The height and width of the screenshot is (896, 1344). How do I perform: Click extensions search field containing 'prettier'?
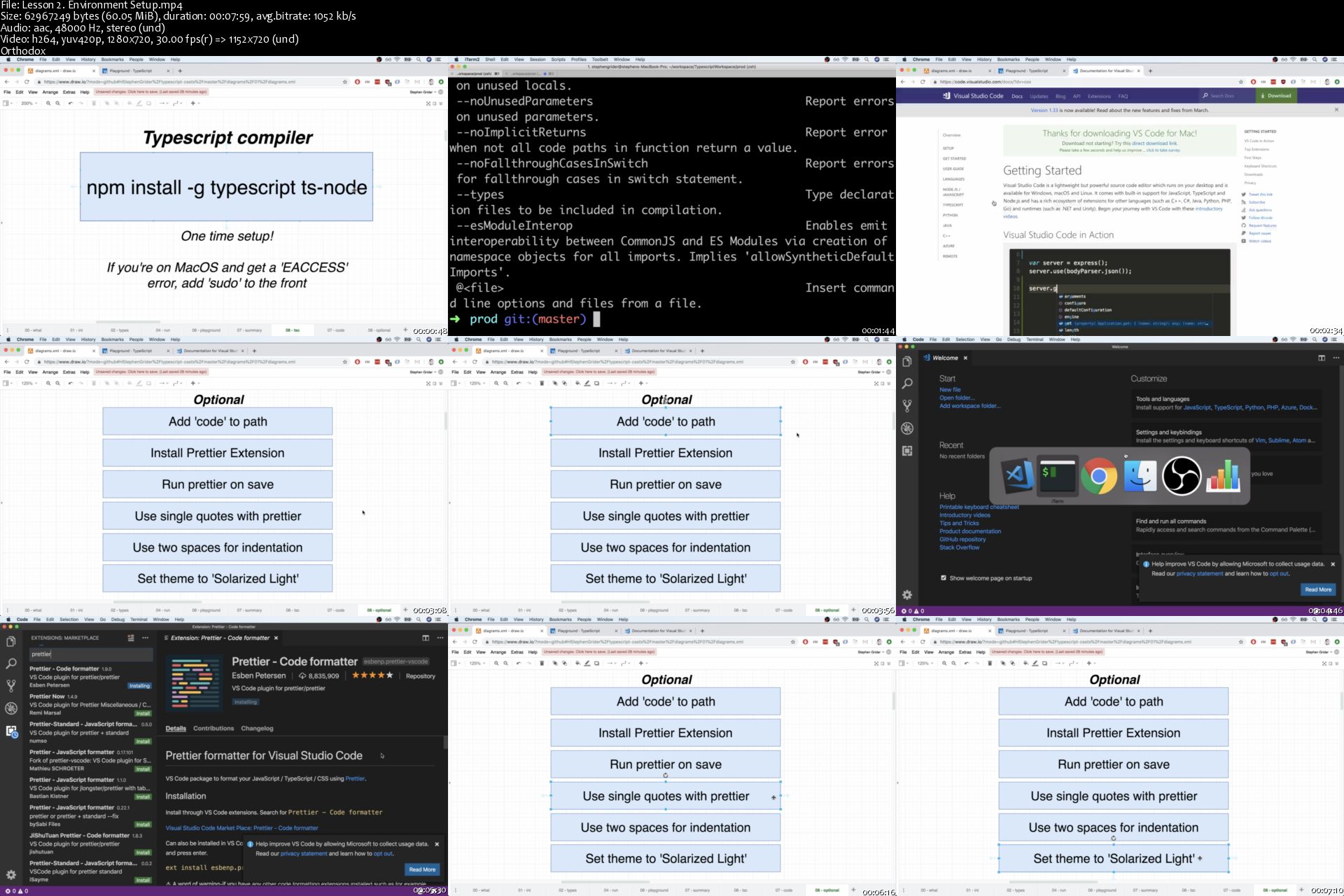tap(91, 654)
